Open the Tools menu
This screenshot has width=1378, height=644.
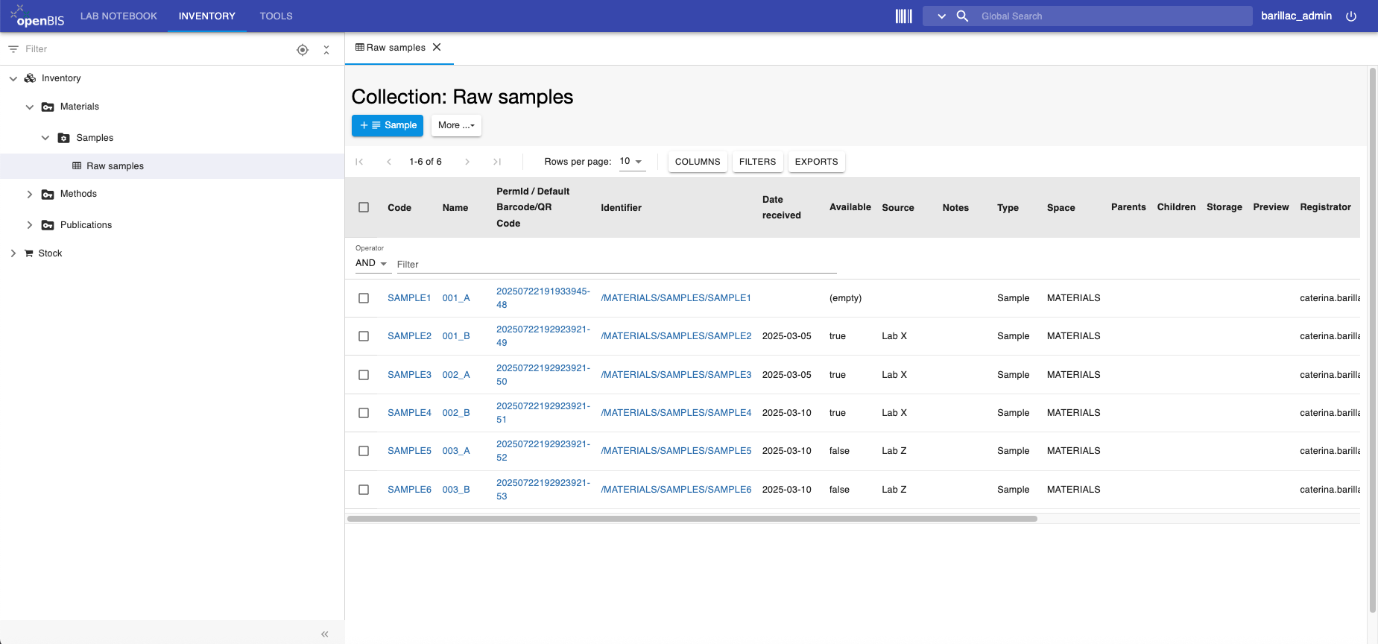point(276,16)
